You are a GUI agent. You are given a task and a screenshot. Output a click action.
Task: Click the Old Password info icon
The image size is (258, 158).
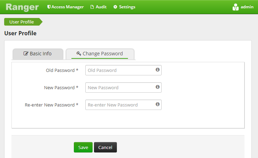coord(157,70)
